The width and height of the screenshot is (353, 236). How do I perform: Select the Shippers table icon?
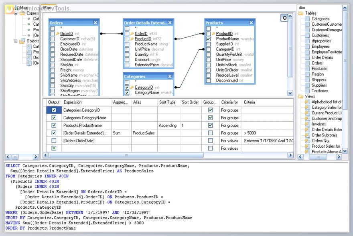[307, 80]
